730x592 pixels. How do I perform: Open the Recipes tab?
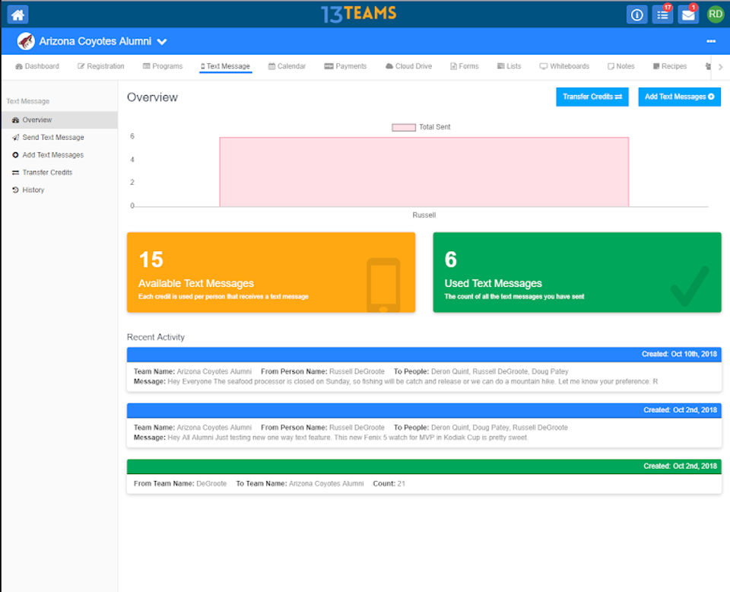pyautogui.click(x=670, y=66)
